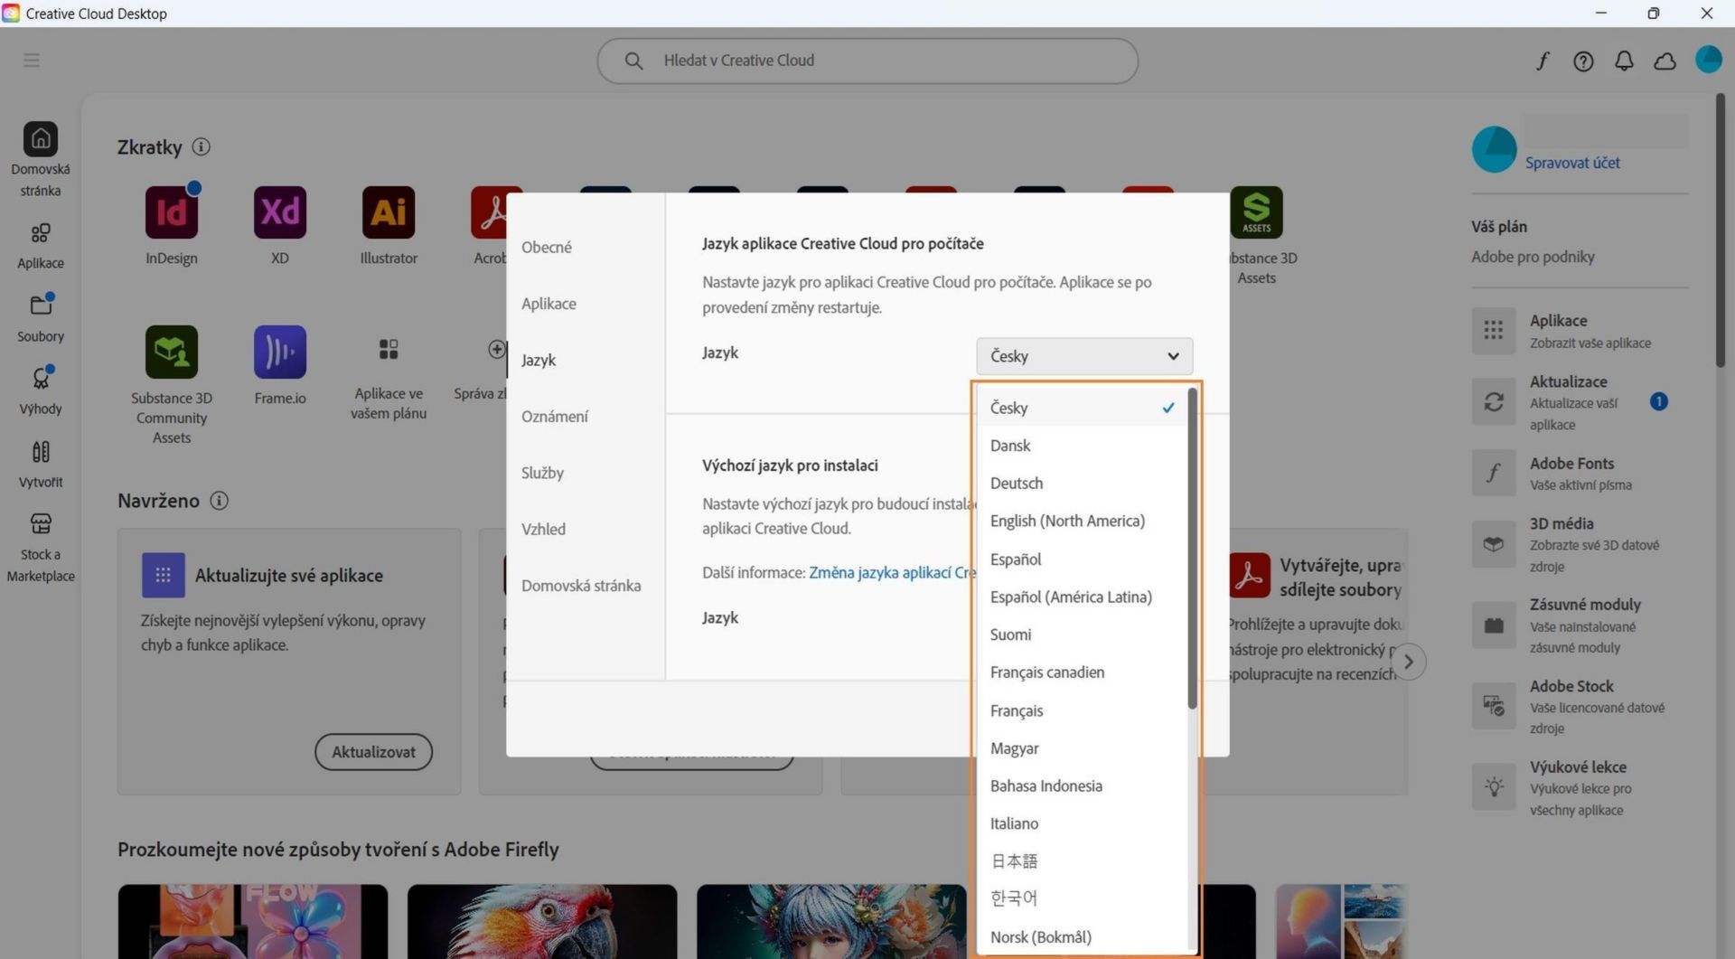1735x959 pixels.
Task: Click main page vertical scrollbar
Action: coord(1721,231)
